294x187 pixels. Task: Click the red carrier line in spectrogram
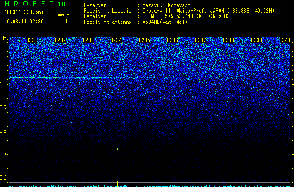150,78
